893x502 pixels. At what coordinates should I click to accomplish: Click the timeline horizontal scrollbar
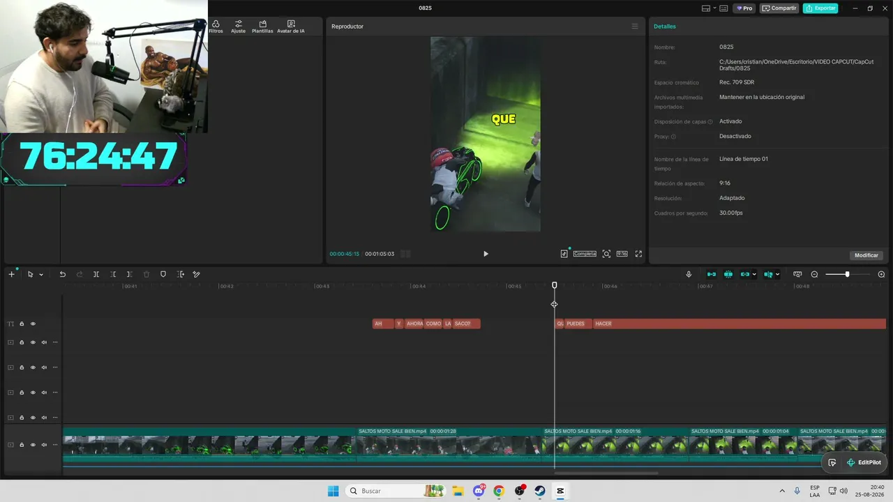(x=606, y=473)
